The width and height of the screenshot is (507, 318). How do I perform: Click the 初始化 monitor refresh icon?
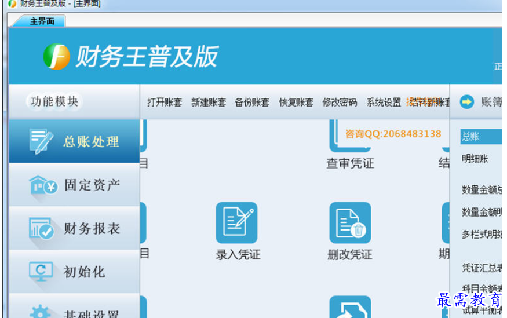pos(41,272)
